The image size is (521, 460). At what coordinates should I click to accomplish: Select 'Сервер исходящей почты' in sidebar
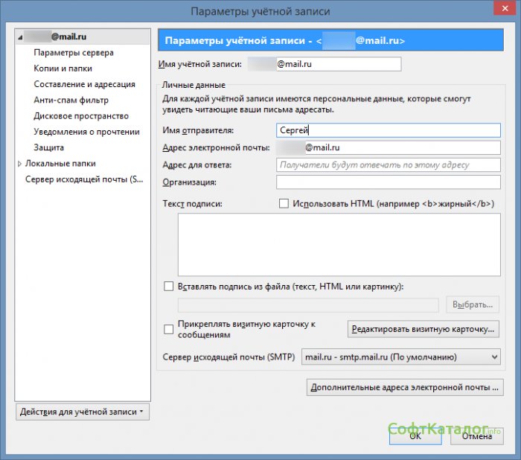point(83,179)
